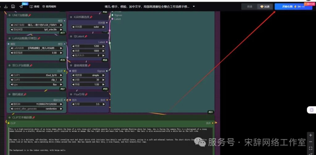Open the 调度器 simple selector

[x=89, y=75]
